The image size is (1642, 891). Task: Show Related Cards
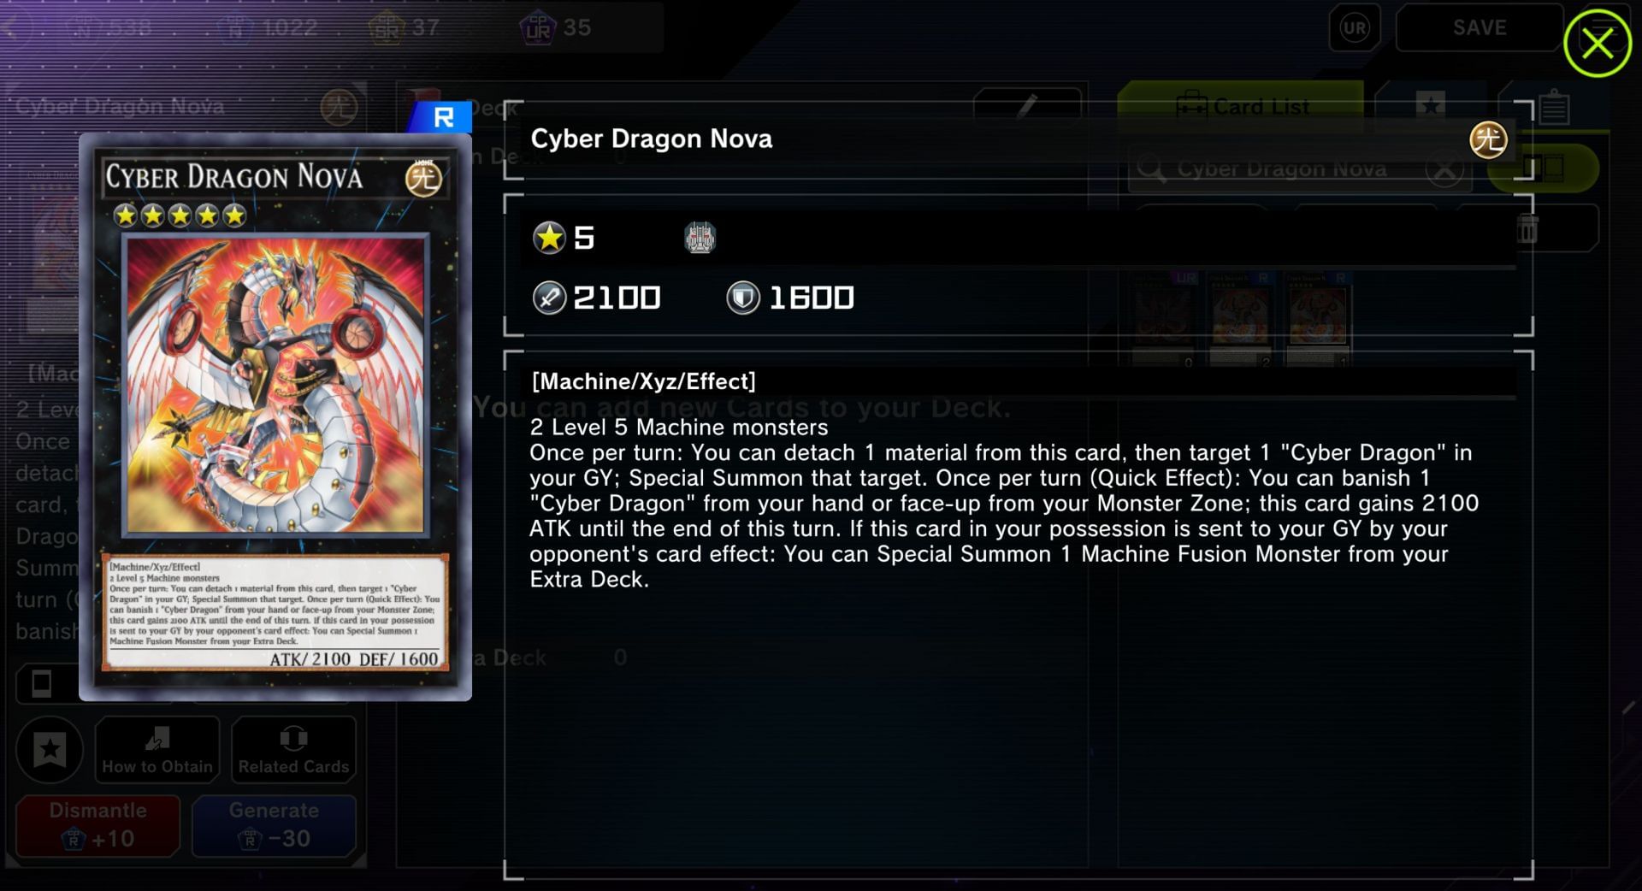tap(293, 750)
